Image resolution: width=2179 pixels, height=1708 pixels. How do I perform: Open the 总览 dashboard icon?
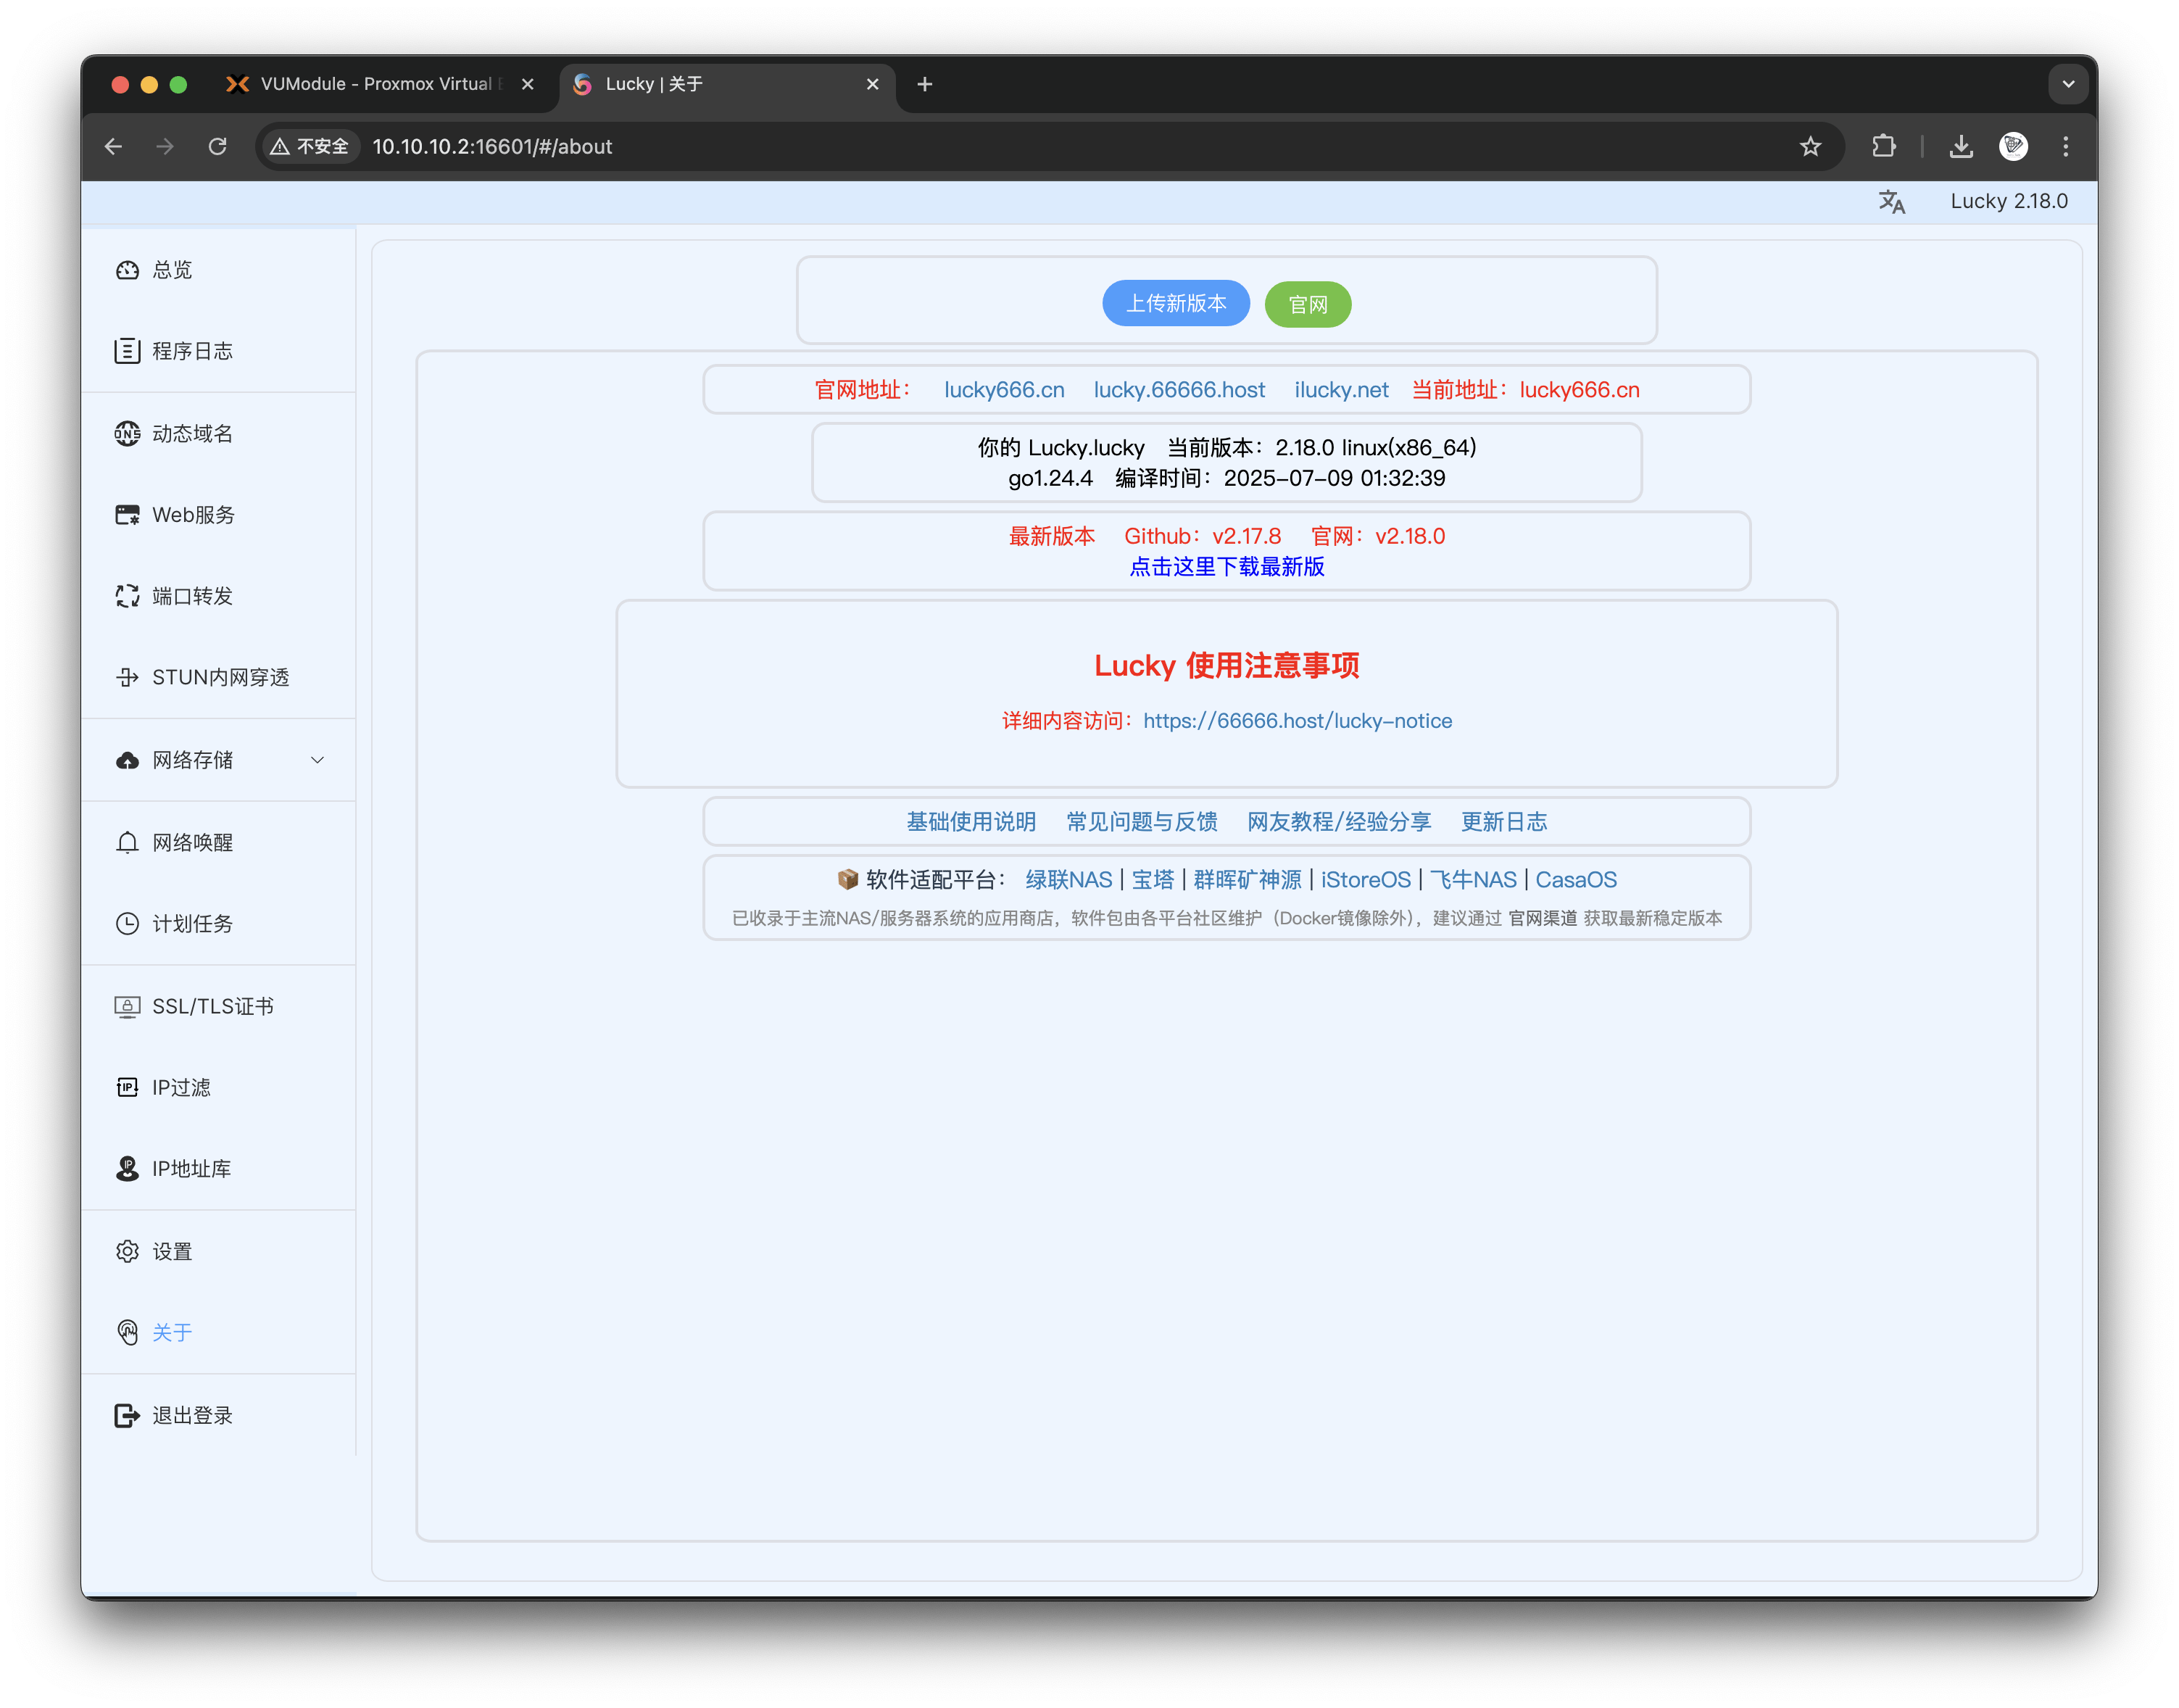tap(127, 270)
